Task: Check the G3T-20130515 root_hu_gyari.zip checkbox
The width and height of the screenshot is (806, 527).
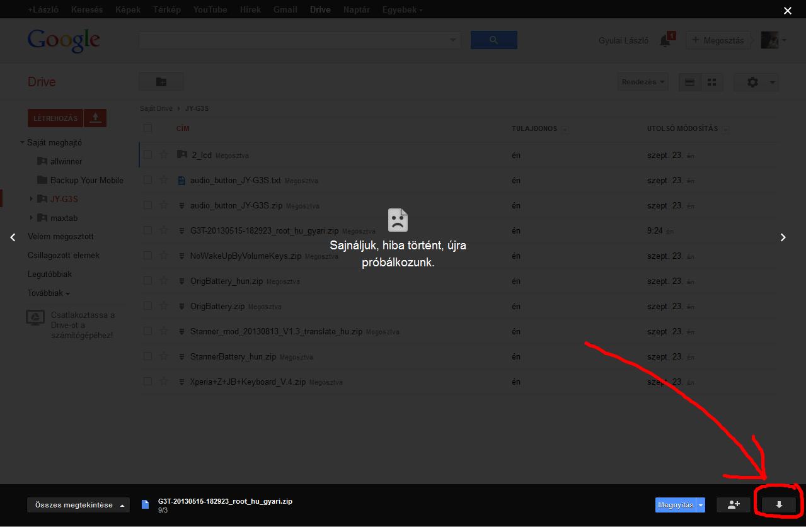Action: [x=147, y=230]
